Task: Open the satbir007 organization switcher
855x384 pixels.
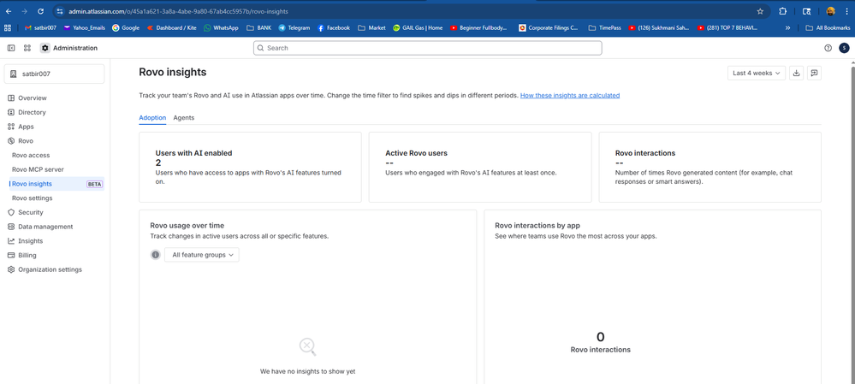Action: tap(54, 74)
